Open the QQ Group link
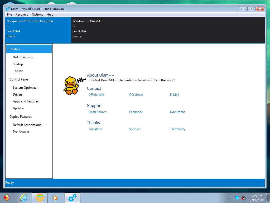 pos(136,95)
